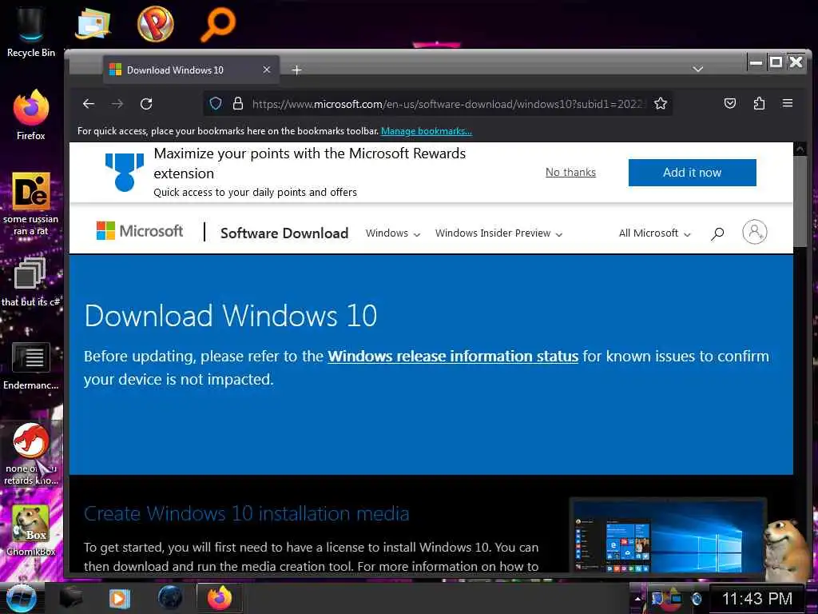
Task: Reload the page with the refresh icon
Action: click(x=147, y=104)
